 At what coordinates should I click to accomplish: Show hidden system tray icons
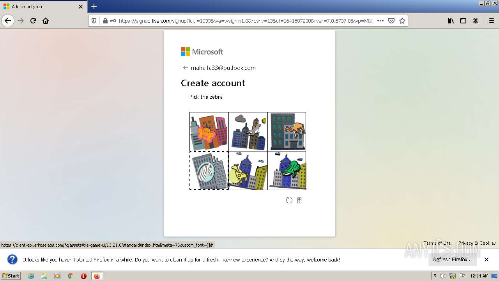pos(435,276)
